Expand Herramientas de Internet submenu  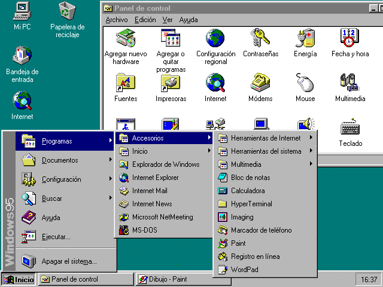(x=265, y=138)
